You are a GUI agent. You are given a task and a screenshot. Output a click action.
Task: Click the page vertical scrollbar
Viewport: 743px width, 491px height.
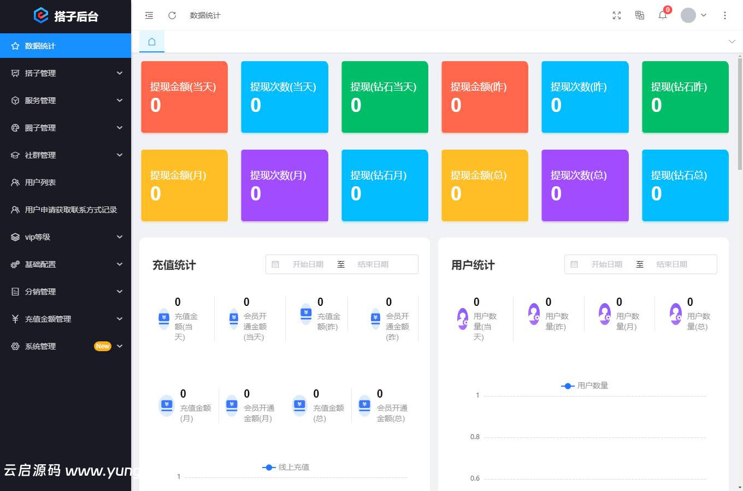pos(740,120)
